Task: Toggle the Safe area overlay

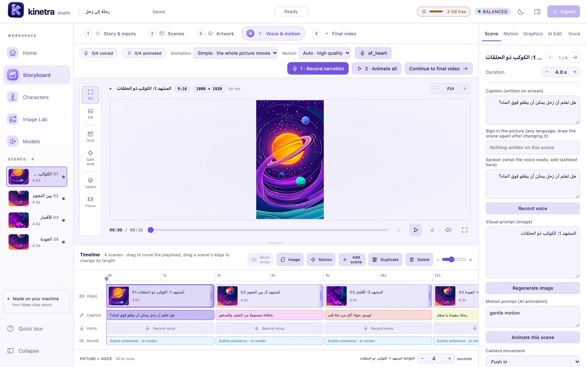Action: point(90,158)
